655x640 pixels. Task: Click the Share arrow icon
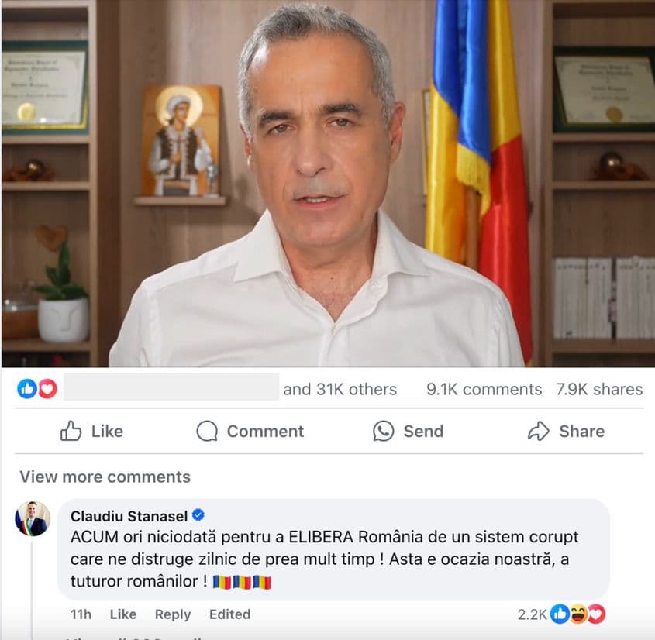pos(539,431)
